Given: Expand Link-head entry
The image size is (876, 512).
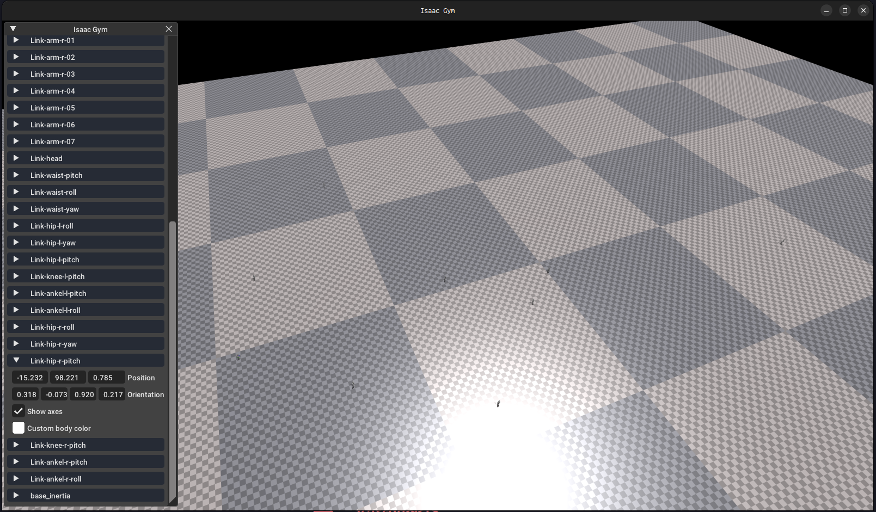Looking at the screenshot, I should coord(85,158).
